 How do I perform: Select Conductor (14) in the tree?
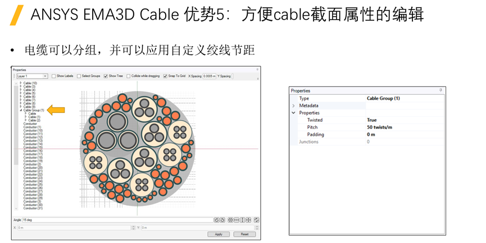(x=33, y=144)
